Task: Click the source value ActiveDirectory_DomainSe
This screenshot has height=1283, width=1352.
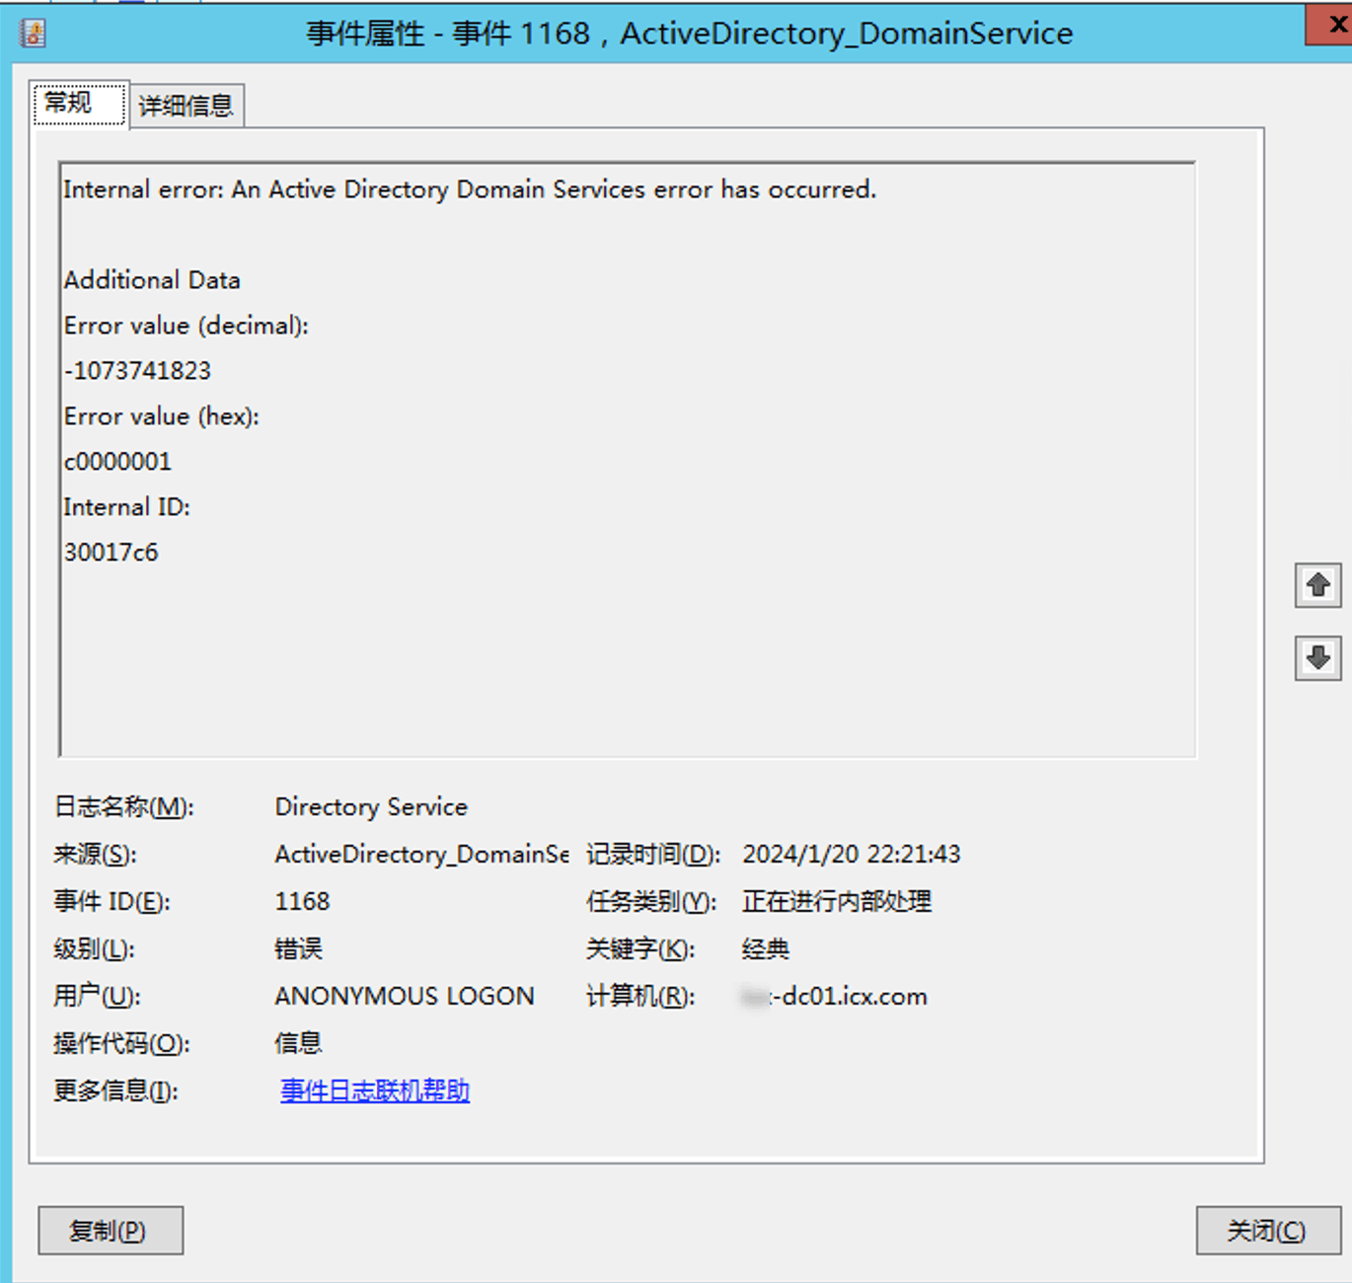Action: [421, 855]
